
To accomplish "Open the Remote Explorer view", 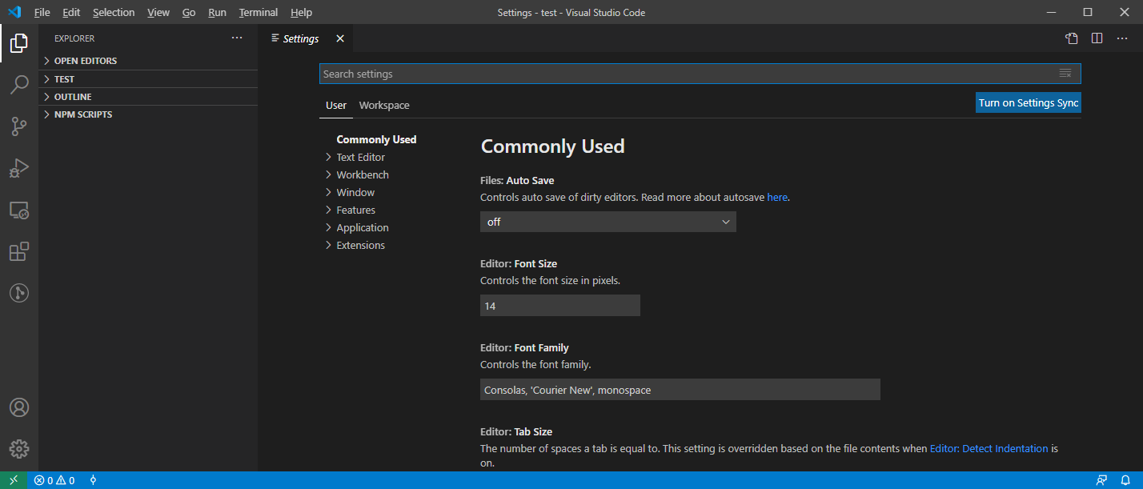I will (x=19, y=210).
